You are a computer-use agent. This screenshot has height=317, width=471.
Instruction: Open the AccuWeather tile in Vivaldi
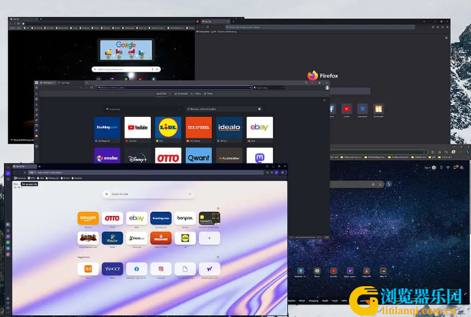click(229, 156)
